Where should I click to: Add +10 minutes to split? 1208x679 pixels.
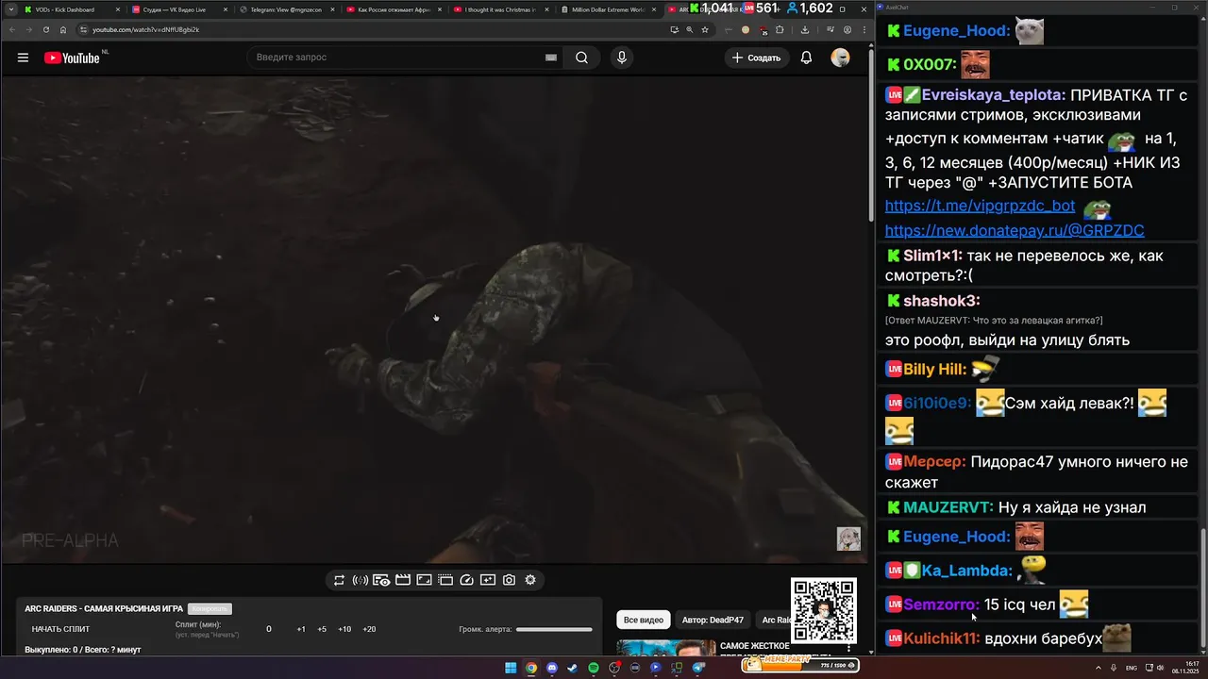344,629
